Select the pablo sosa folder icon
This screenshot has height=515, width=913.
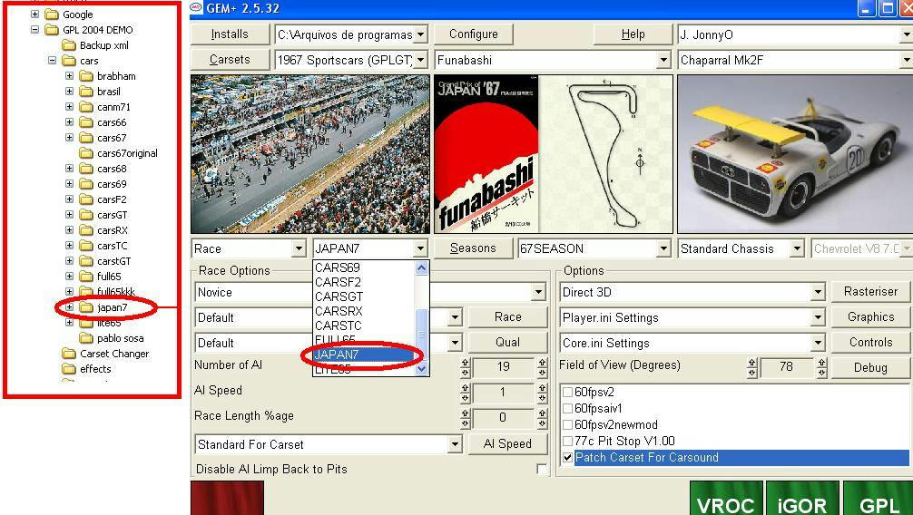point(87,338)
